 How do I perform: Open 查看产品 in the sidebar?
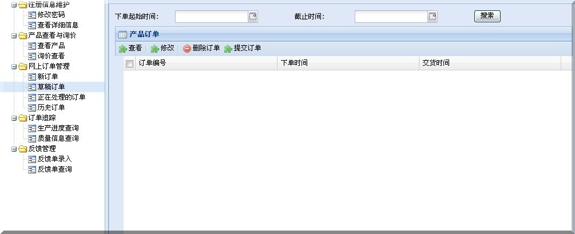[51, 46]
